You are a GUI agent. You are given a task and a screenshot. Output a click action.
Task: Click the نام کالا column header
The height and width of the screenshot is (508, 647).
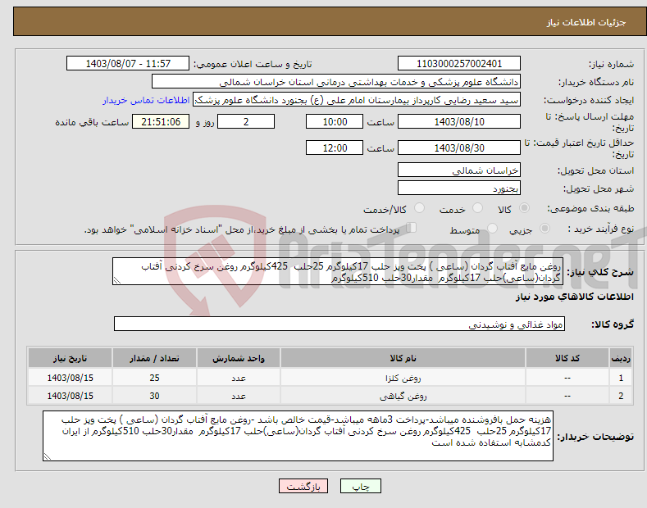[403, 358]
